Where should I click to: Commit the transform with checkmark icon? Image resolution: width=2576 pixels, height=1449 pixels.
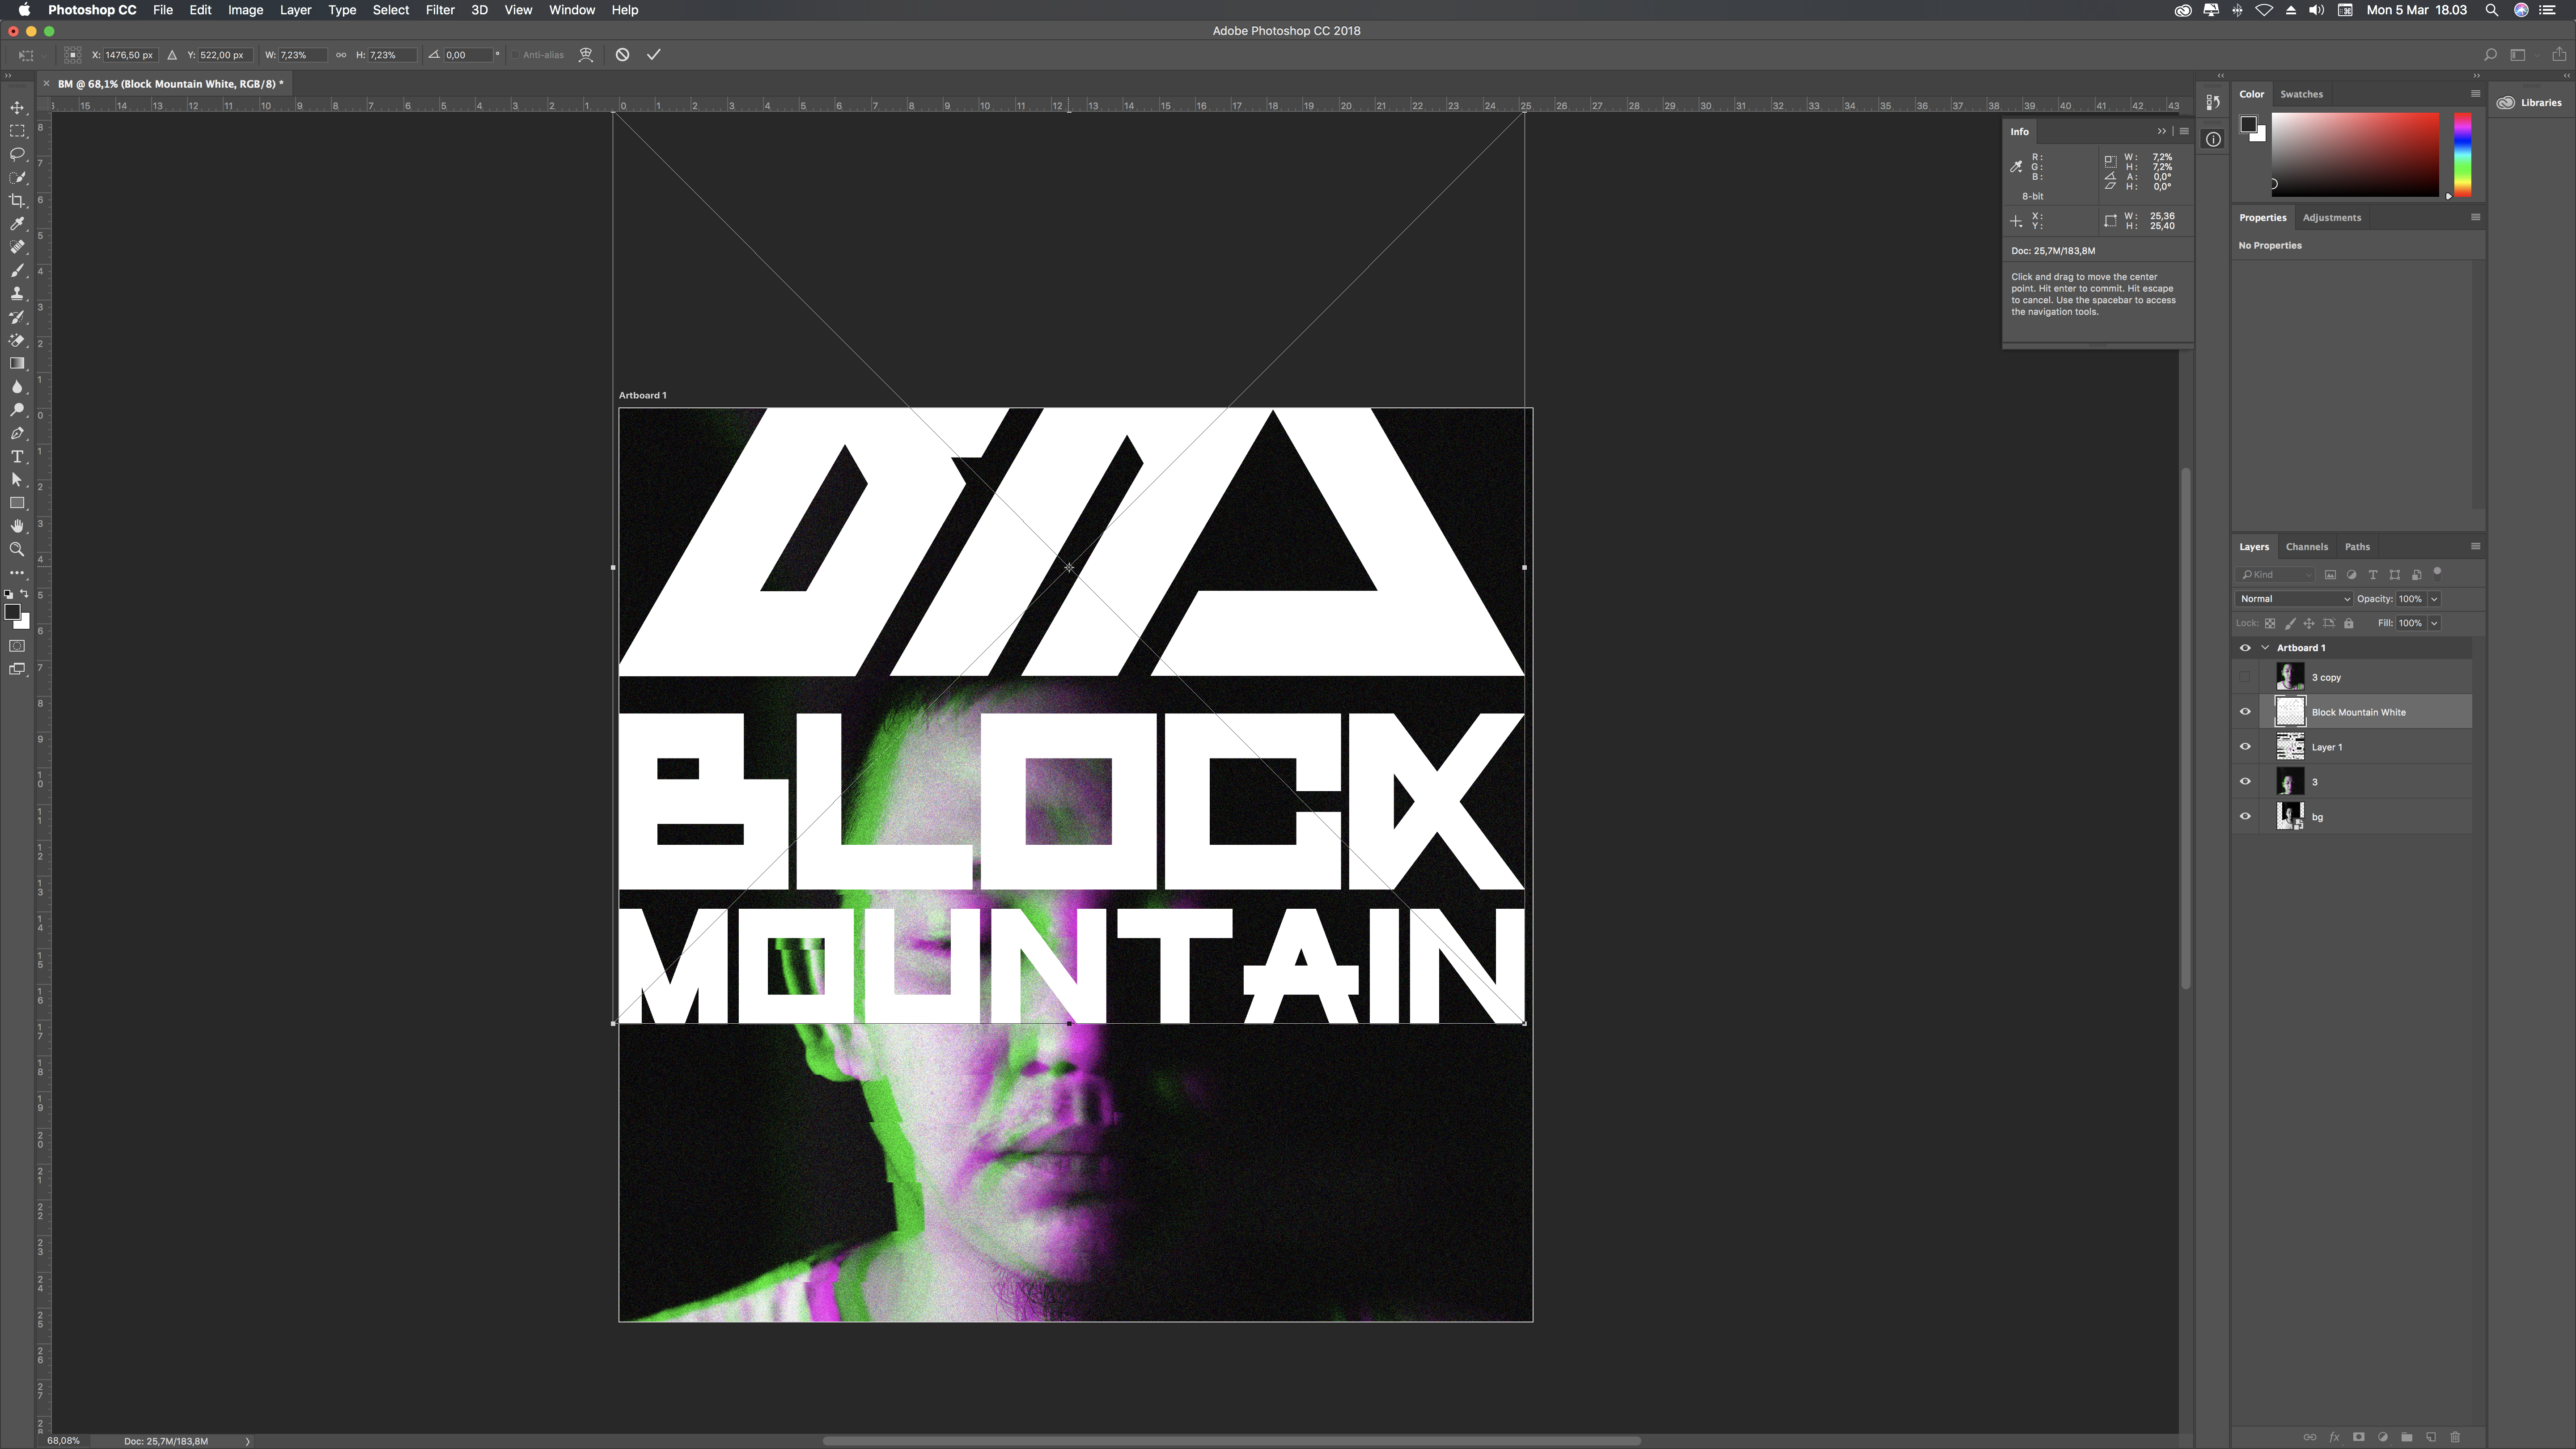pyautogui.click(x=654, y=55)
